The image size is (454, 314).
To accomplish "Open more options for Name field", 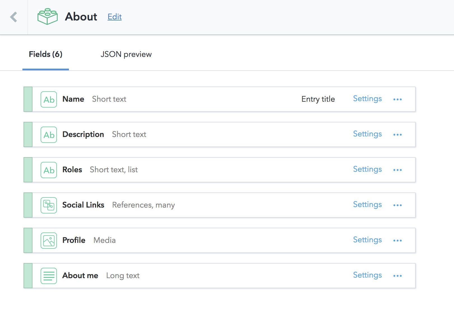I will point(397,99).
